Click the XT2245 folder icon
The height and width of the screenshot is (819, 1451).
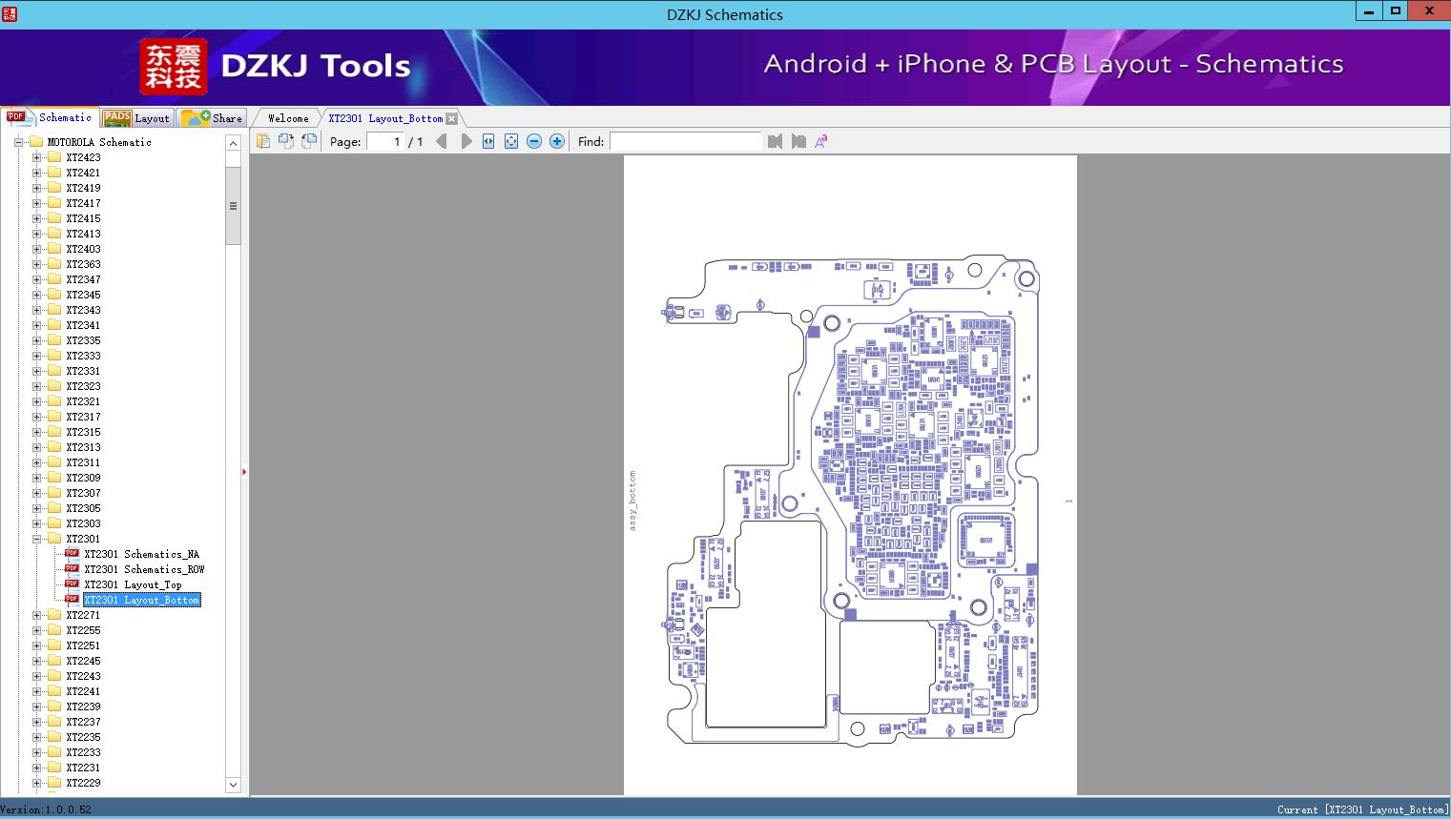[54, 661]
